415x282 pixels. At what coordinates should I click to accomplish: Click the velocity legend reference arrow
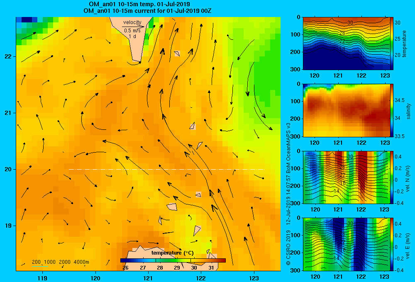133,27
